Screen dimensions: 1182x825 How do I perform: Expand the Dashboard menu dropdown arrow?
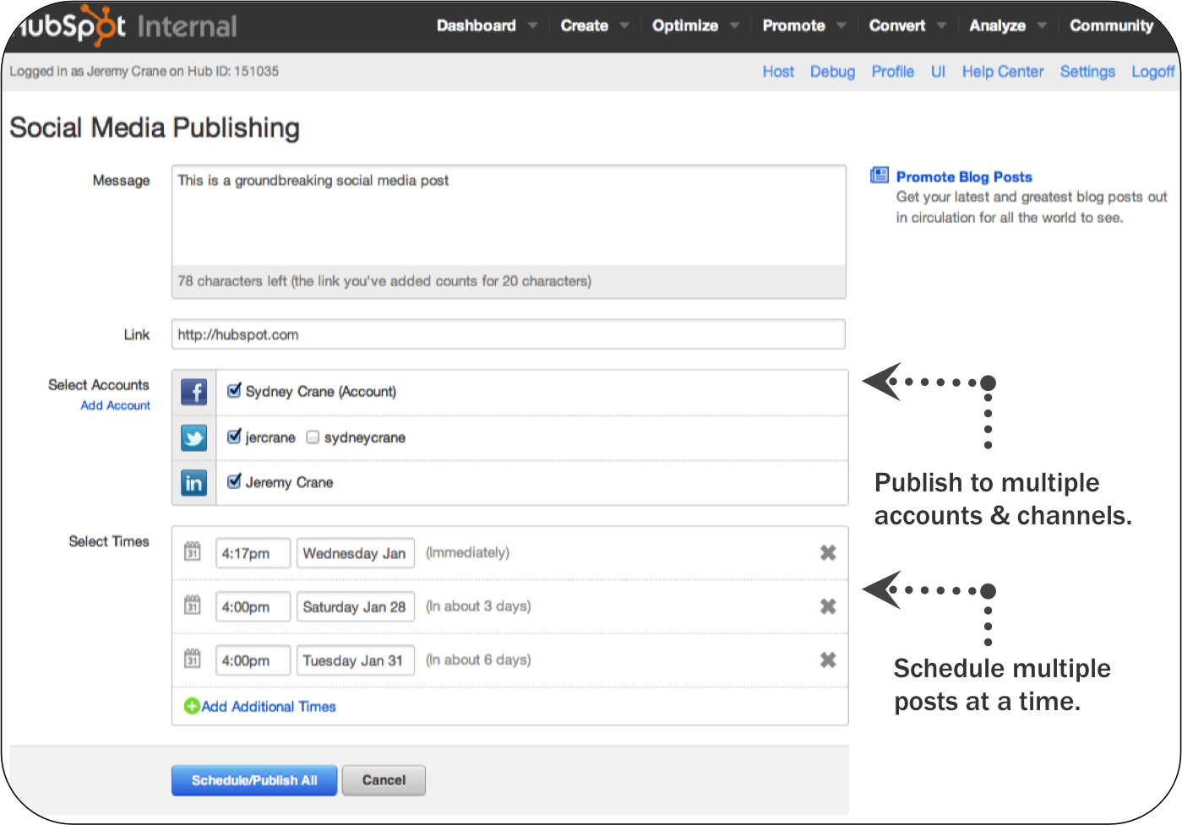point(532,26)
